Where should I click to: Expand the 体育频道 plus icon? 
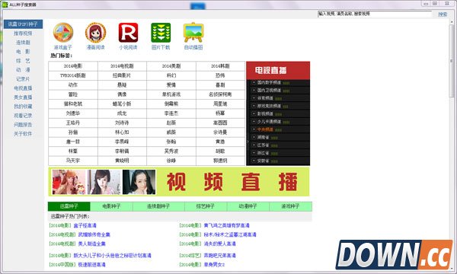click(254, 98)
